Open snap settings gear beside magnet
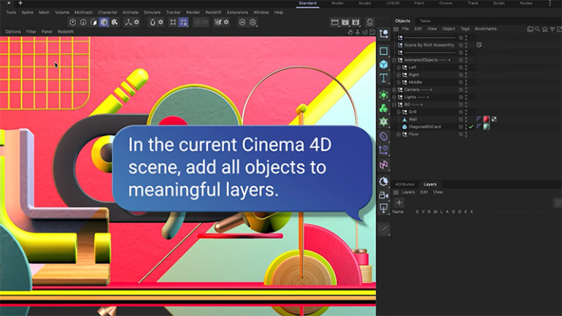The width and height of the screenshot is (562, 316). (x=161, y=22)
